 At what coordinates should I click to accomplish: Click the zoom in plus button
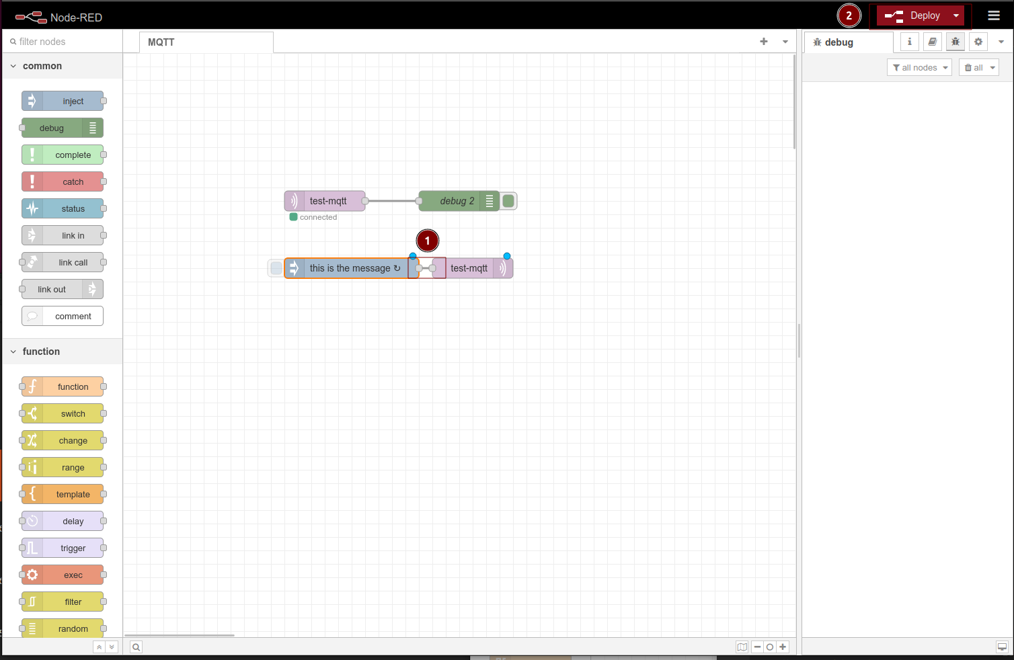783,647
